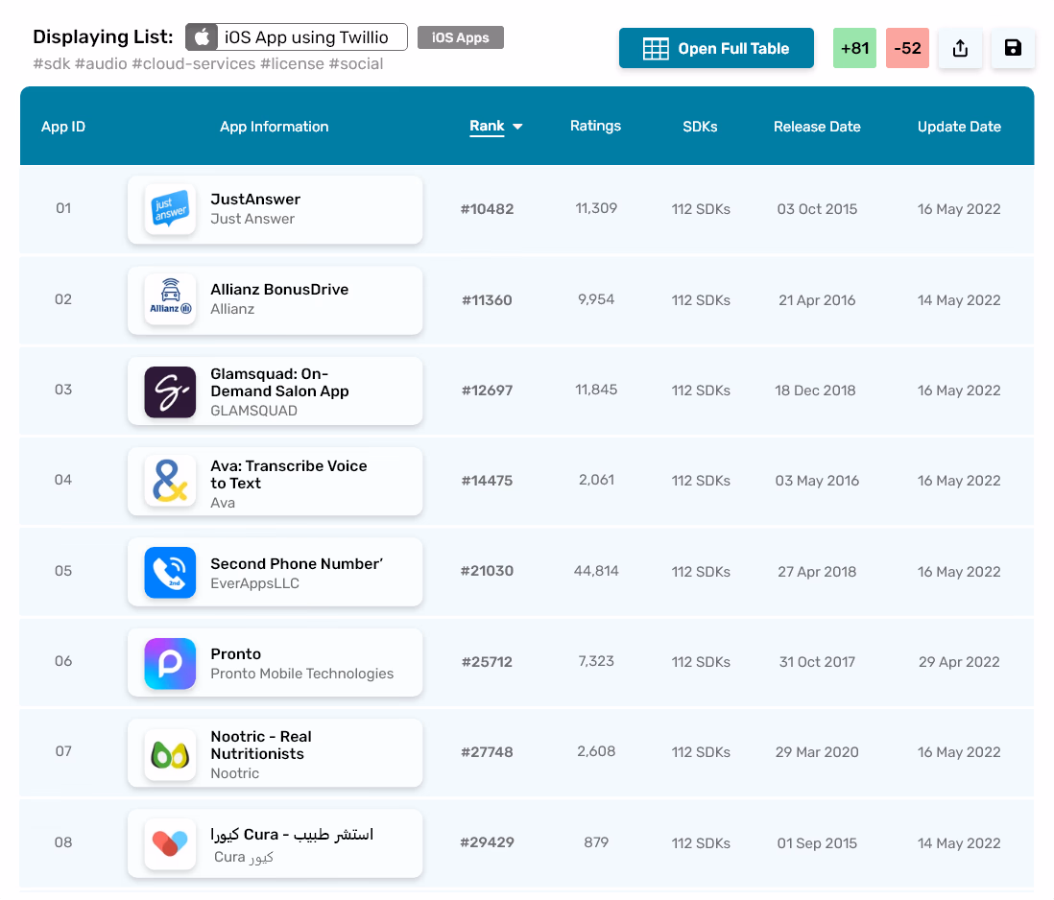Click the Nootric avocado app icon
Screen dimensions: 1054x900
click(x=170, y=753)
